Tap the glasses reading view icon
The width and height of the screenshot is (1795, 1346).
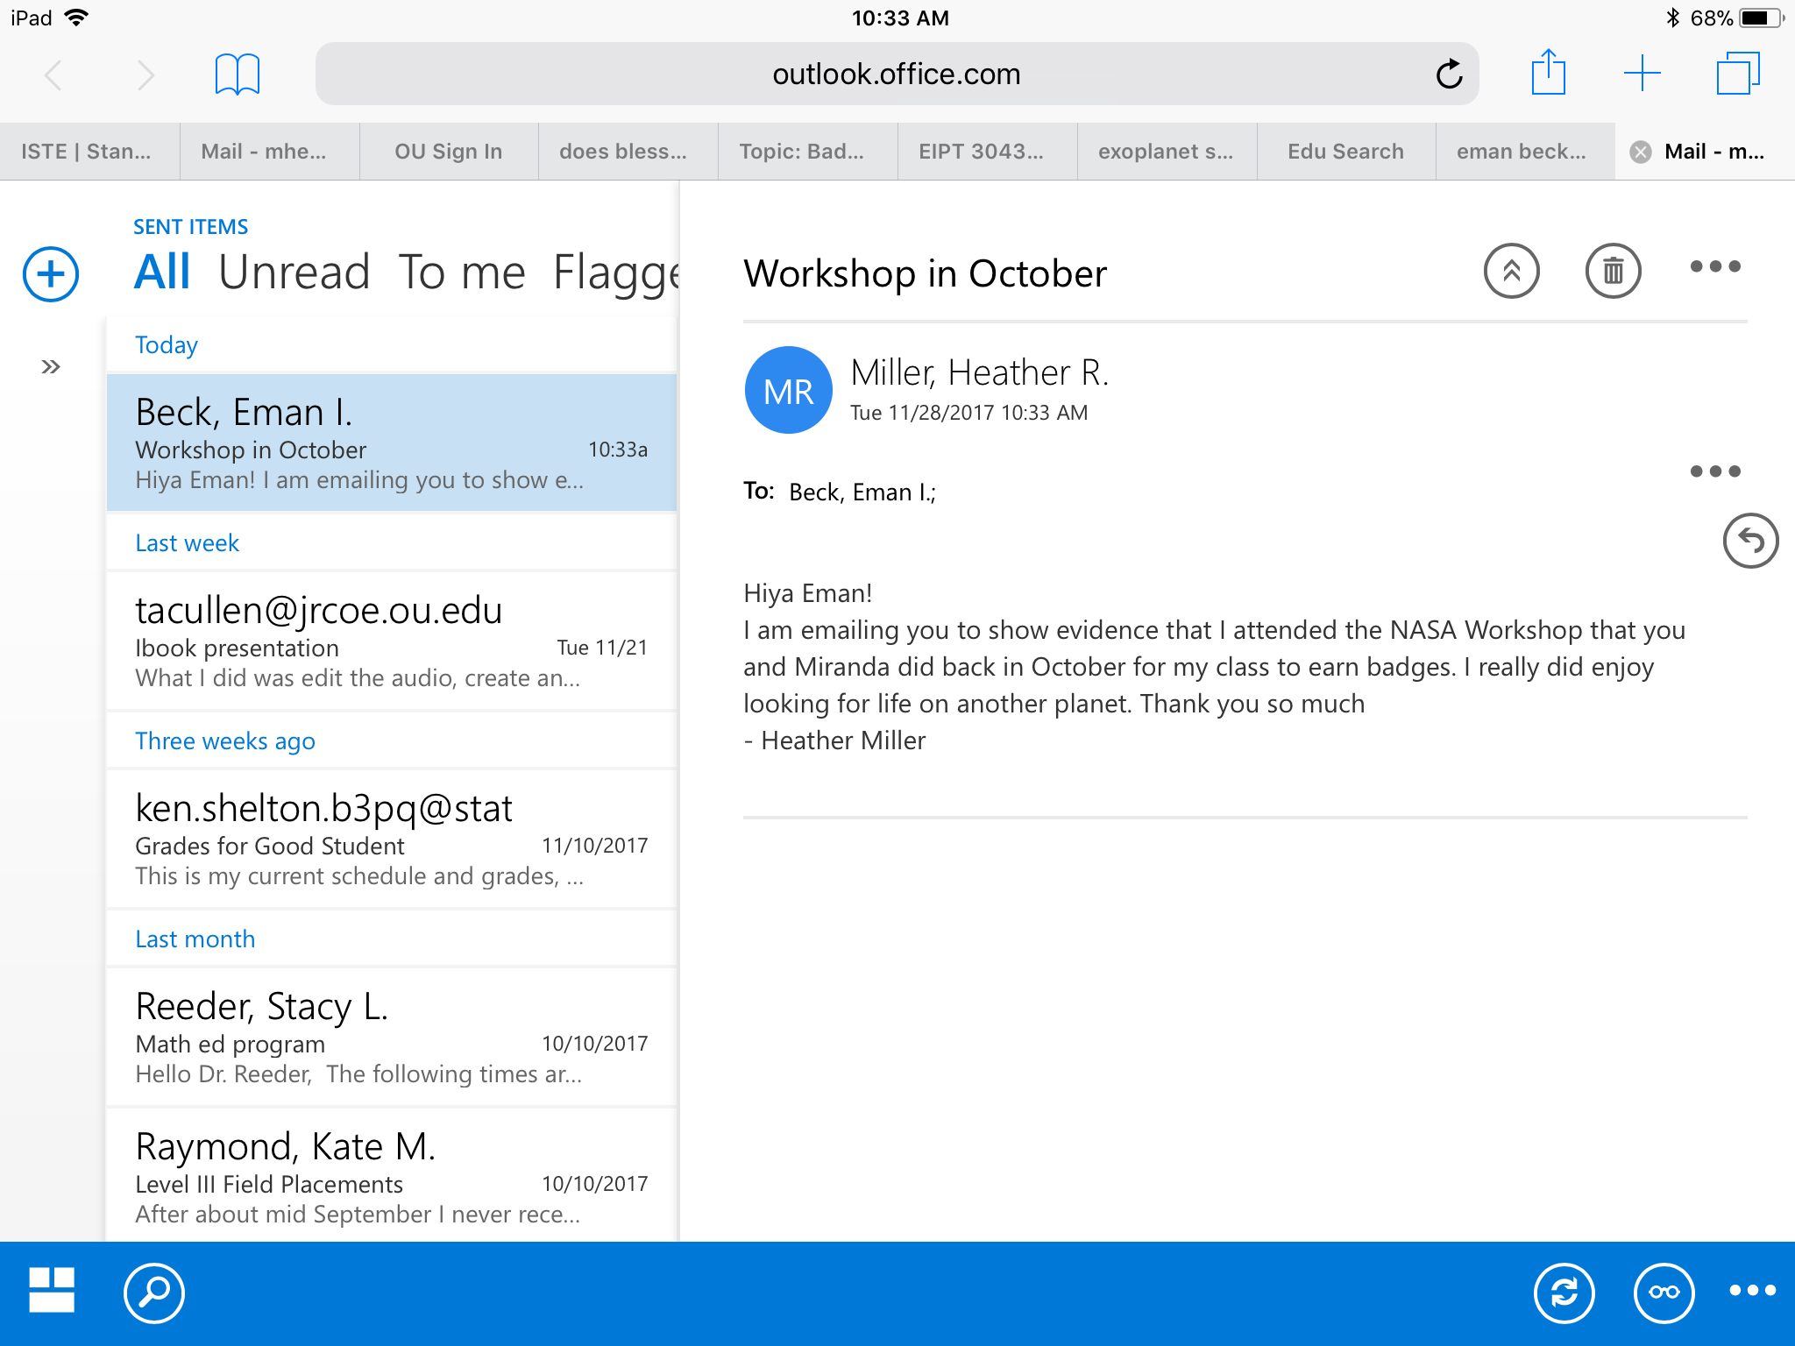tap(1664, 1293)
